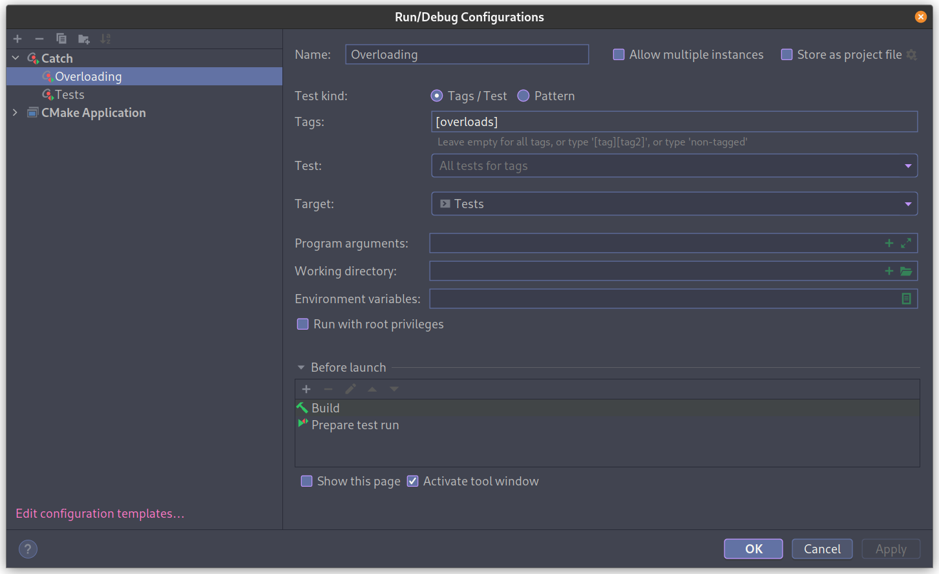Click the CMake Application folder icon

pos(32,112)
